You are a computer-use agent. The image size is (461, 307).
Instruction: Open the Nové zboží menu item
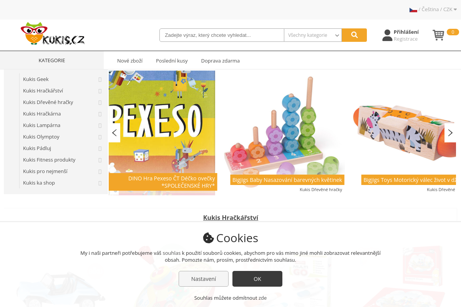coord(130,61)
